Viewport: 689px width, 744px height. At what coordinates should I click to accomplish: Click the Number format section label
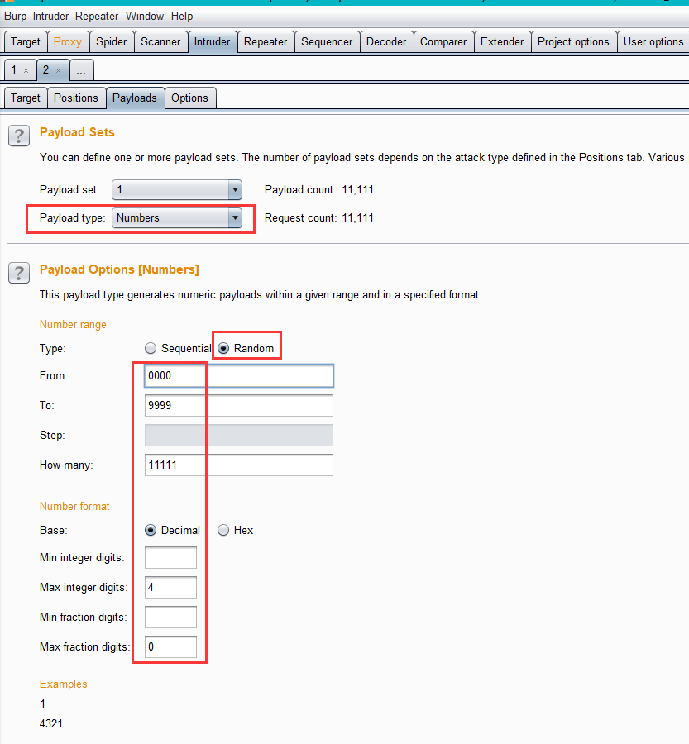coord(74,506)
